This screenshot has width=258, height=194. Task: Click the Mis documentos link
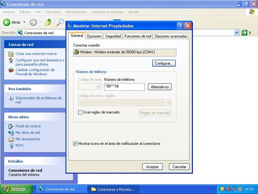pyautogui.click(x=28, y=139)
